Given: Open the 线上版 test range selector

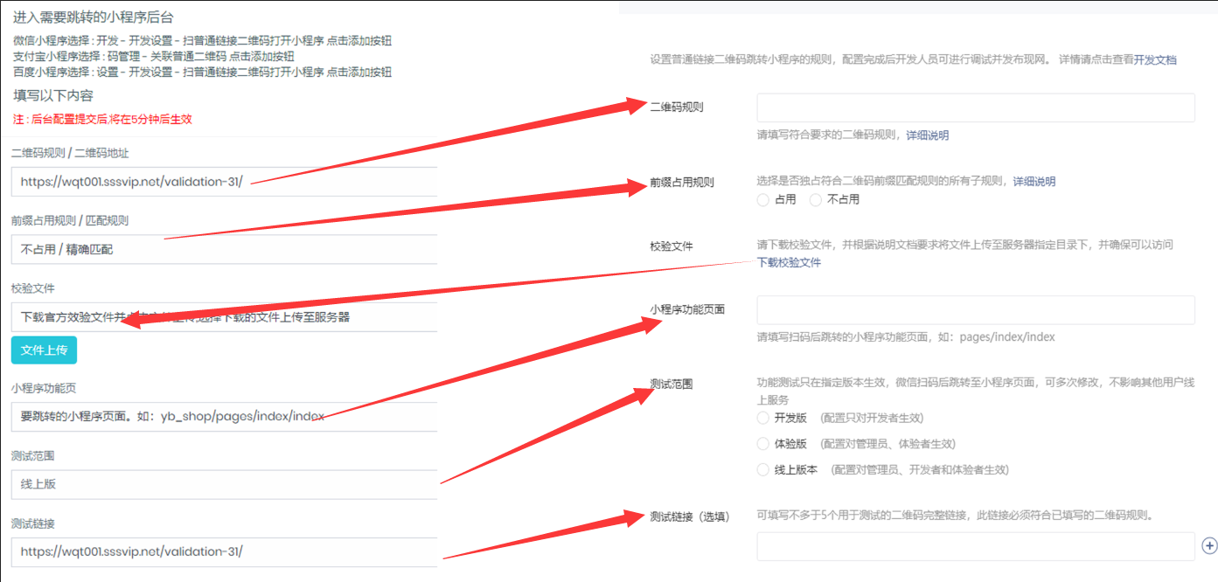Looking at the screenshot, I should pos(225,484).
